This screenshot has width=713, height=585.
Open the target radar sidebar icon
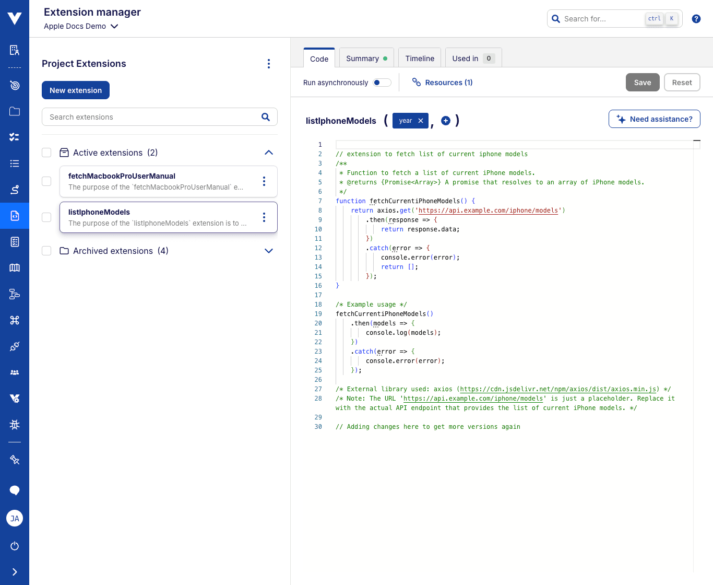point(15,85)
